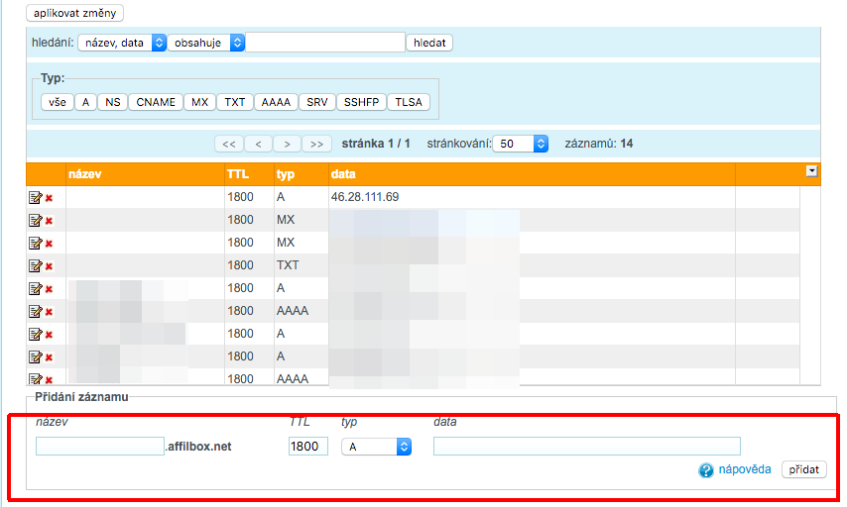The width and height of the screenshot is (847, 507).
Task: Open the 'nápověda' help link
Action: point(745,469)
